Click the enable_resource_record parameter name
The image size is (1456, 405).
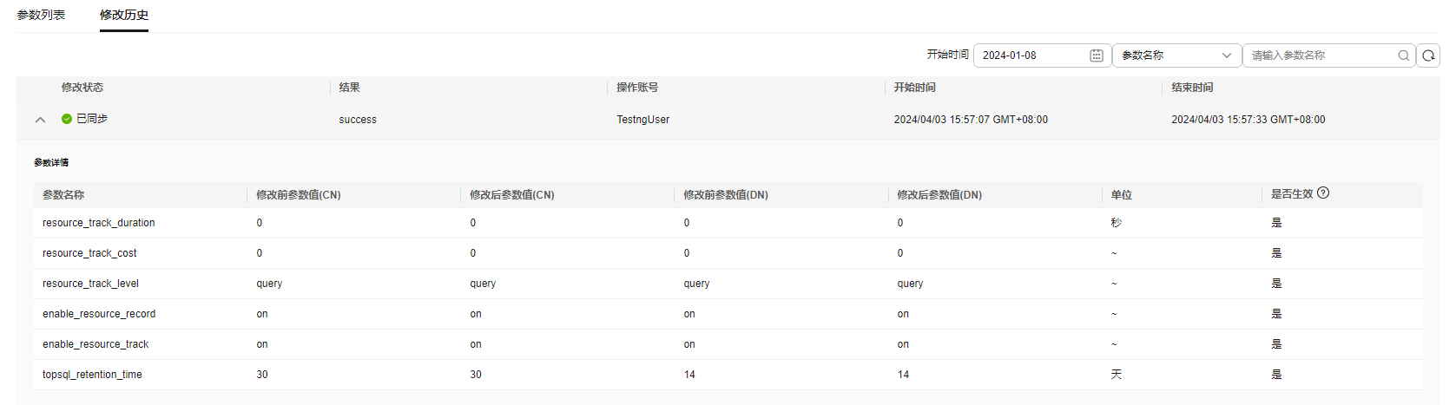click(x=99, y=314)
